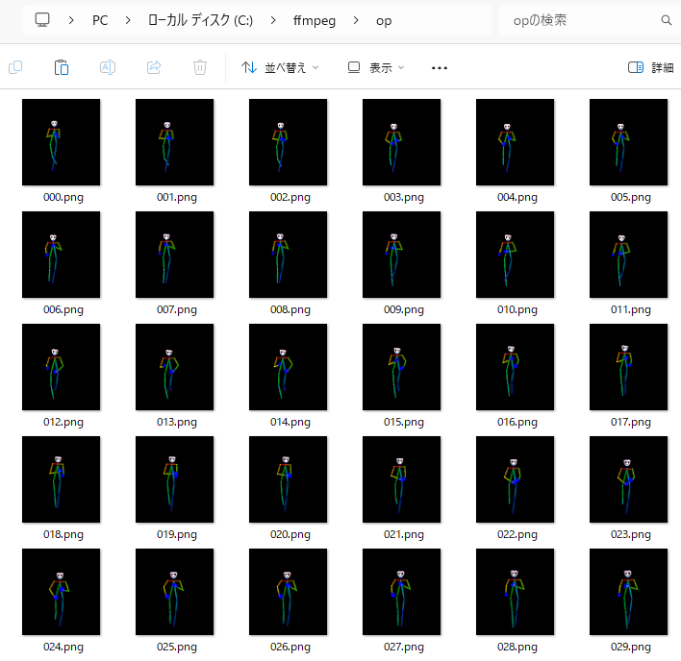Click the Delete trash can icon
681x661 pixels.
tap(200, 67)
